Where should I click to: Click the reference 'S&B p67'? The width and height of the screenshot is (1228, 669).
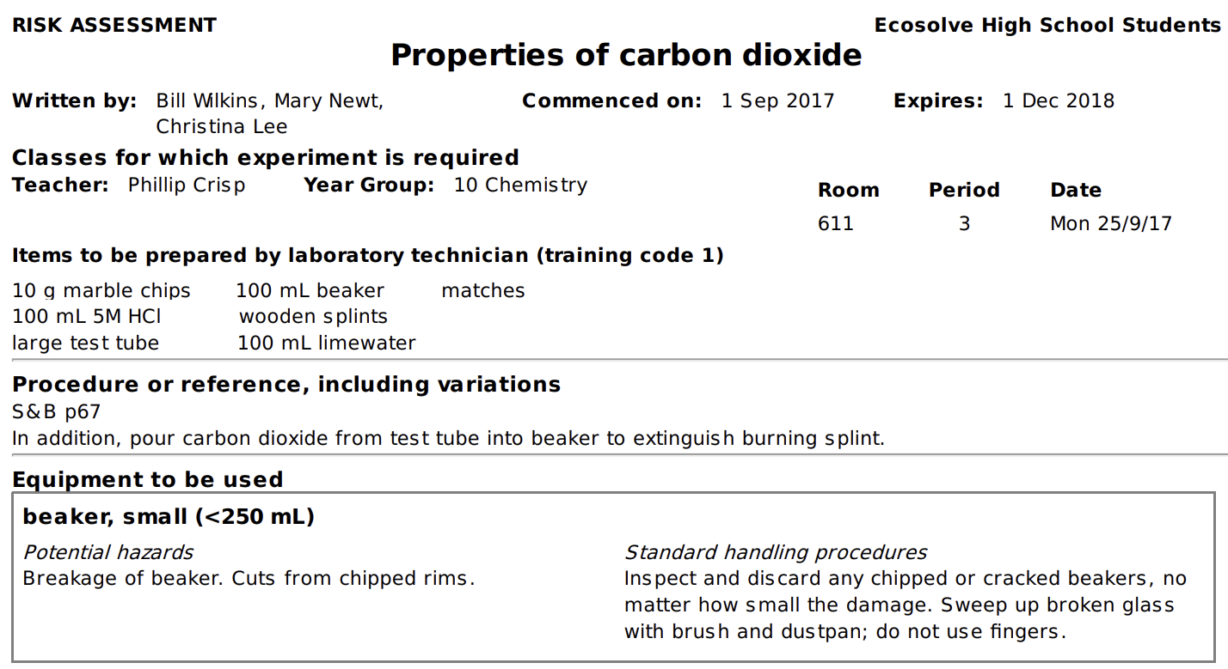point(57,412)
